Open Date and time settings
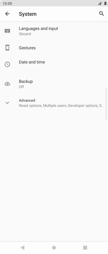 pyautogui.click(x=54, y=64)
